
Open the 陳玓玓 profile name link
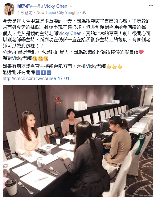[x=24, y=6]
